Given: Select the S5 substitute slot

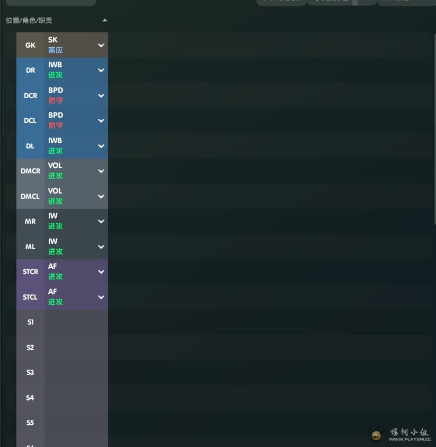Looking at the screenshot, I should [30, 423].
